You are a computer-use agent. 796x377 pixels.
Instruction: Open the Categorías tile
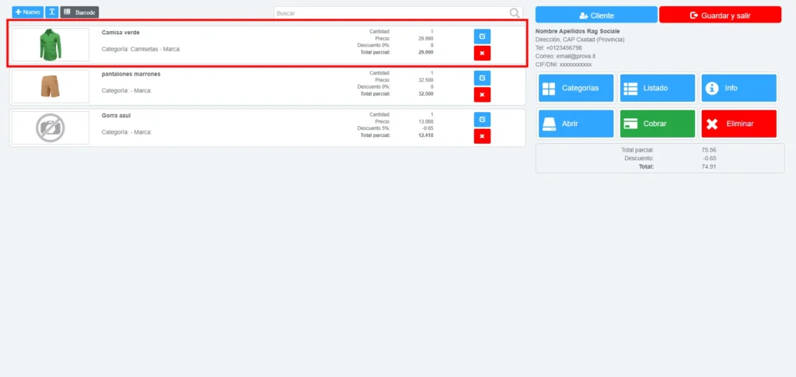576,88
